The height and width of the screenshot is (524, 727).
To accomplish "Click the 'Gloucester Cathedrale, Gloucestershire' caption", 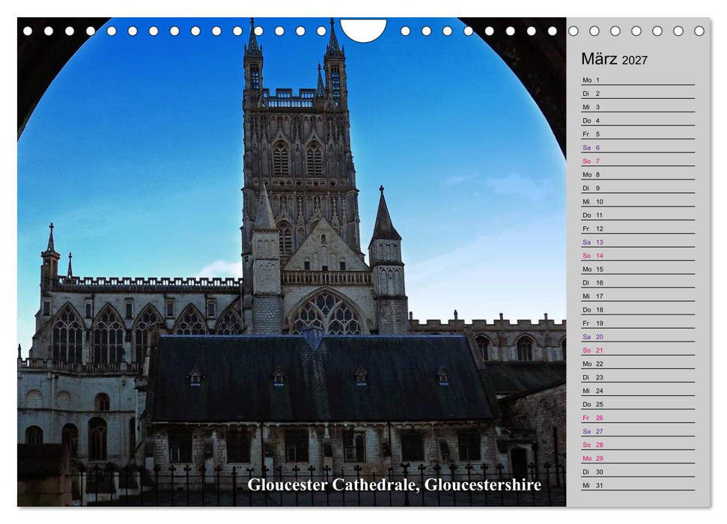I will coord(394,484).
